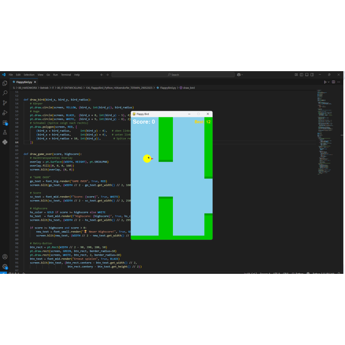
Task: Open the Extensions view
Action: [5, 122]
